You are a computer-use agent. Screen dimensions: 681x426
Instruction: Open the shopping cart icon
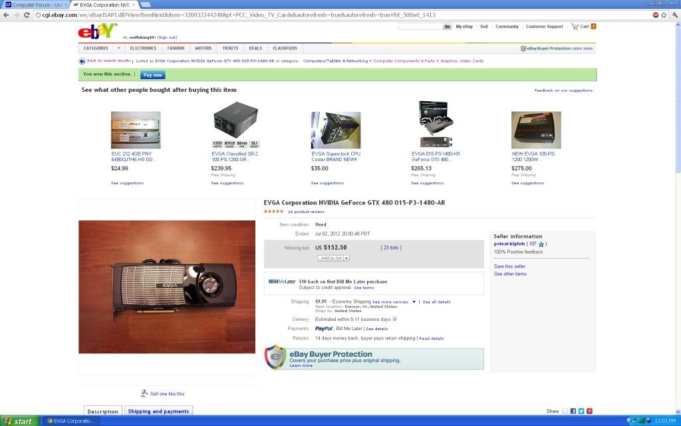pos(575,27)
